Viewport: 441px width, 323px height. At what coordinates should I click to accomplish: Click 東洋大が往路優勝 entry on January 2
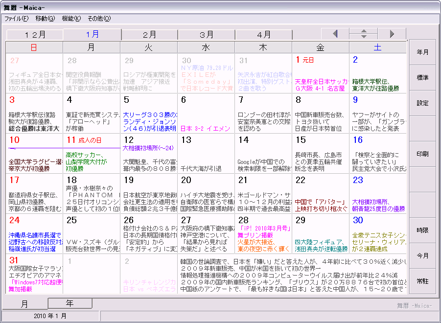point(375,89)
